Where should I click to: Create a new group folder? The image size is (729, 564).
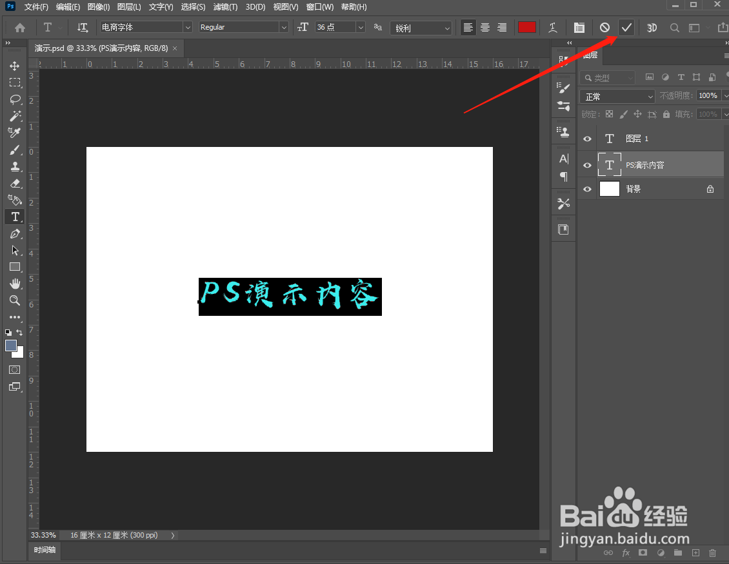(x=678, y=553)
